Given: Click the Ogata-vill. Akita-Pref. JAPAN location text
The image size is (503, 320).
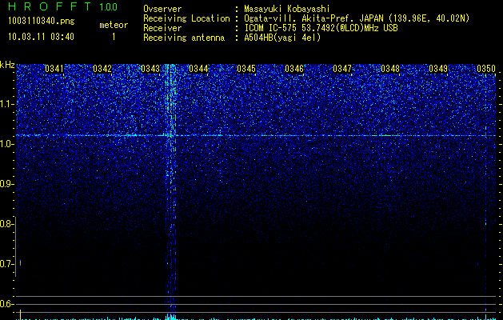Looking at the screenshot, I should coord(357,18).
